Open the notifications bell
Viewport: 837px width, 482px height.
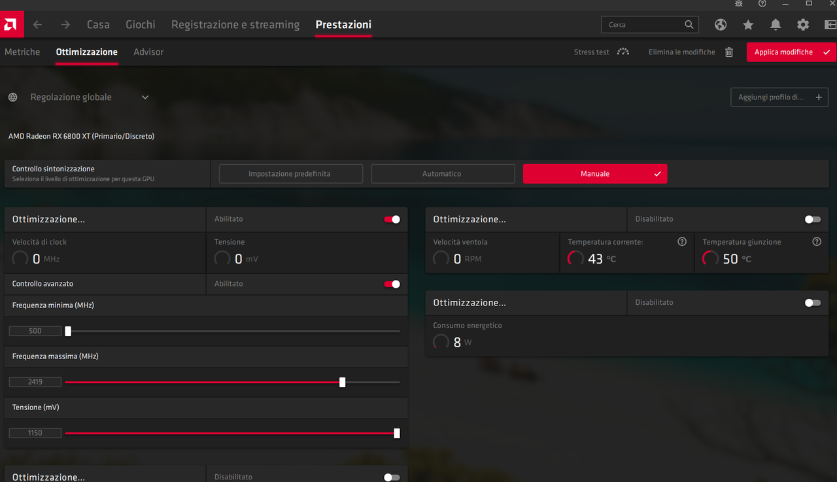pos(775,24)
